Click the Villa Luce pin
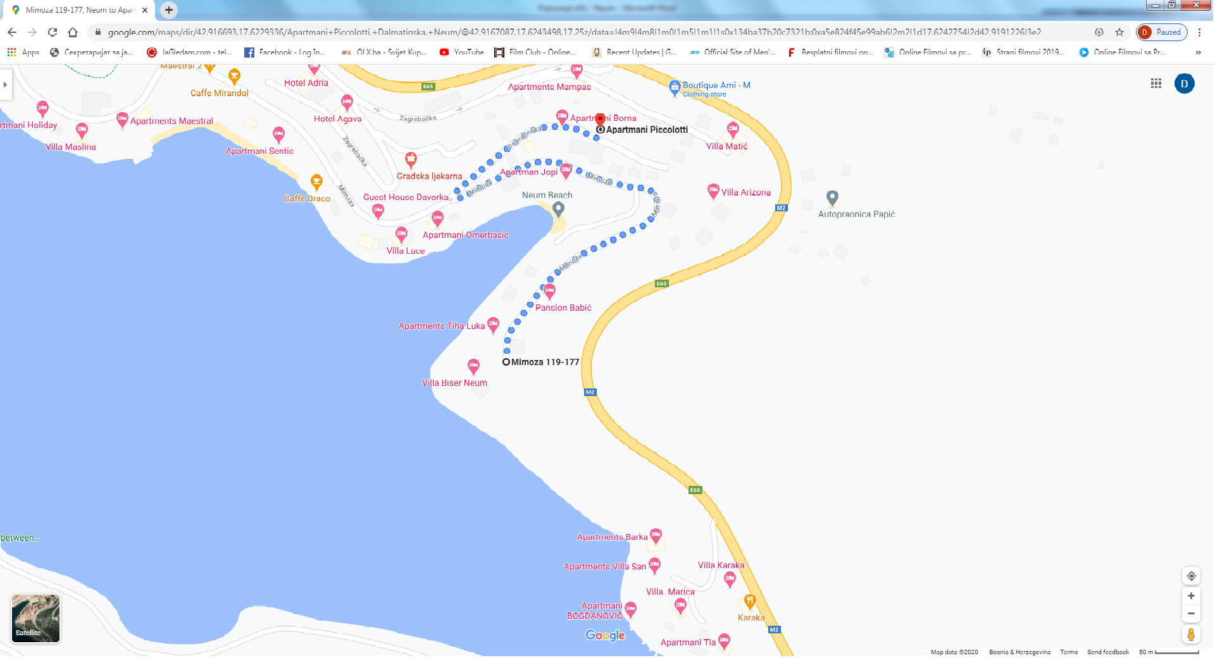 click(401, 235)
